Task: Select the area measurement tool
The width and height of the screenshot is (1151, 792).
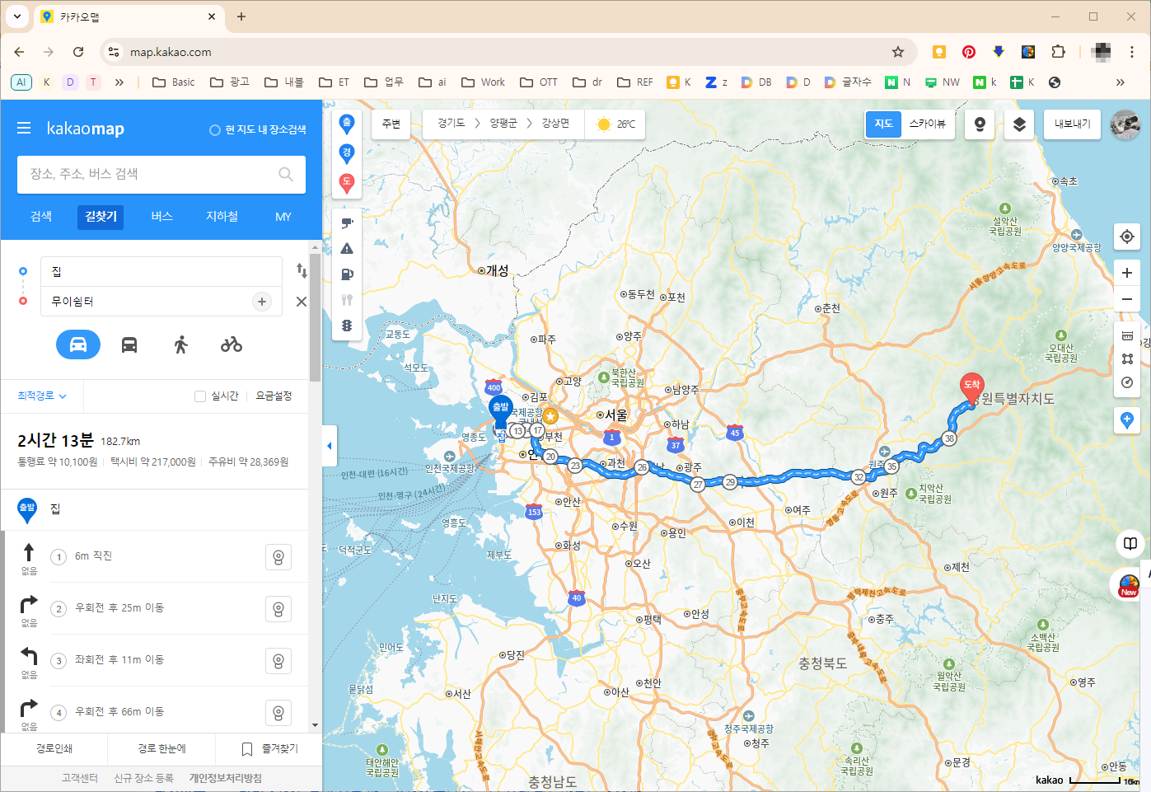Action: click(1127, 359)
